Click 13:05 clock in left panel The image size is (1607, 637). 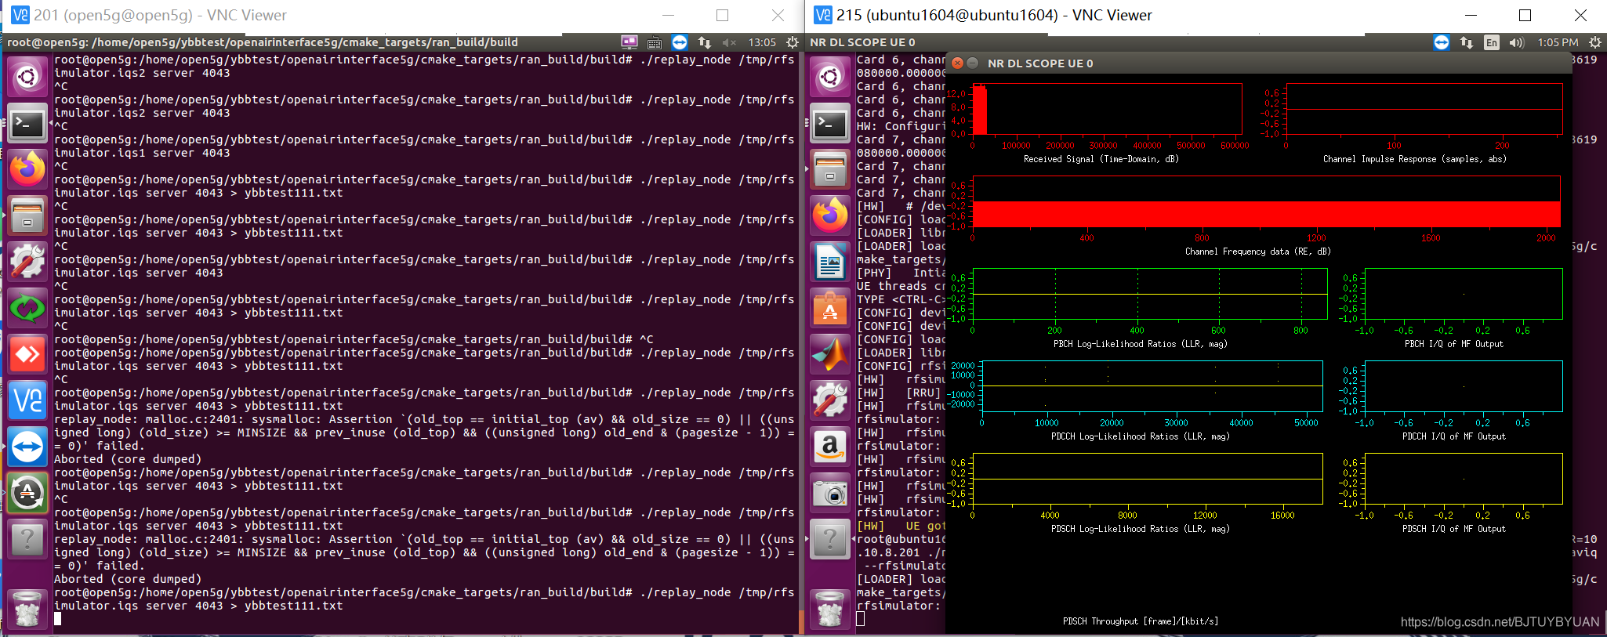click(x=762, y=42)
